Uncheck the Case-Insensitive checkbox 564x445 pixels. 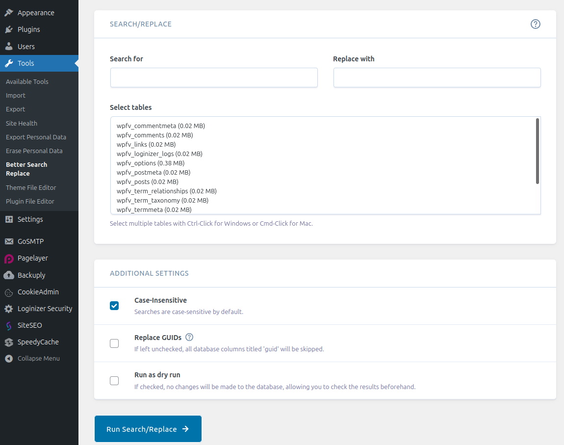coord(114,306)
